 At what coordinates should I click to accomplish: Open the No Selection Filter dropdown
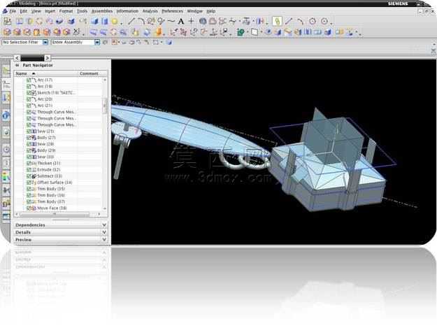[x=45, y=42]
